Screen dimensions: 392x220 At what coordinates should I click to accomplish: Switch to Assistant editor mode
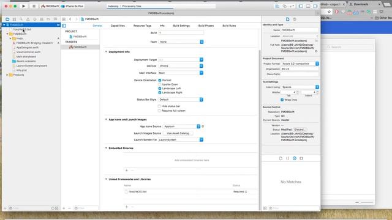pyautogui.click(x=284, y=6)
